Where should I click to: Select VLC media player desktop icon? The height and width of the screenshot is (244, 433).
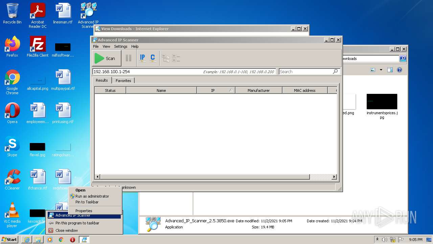(12, 215)
